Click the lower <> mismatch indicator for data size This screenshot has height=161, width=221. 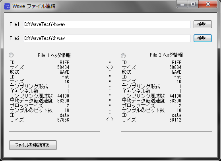click(110, 120)
